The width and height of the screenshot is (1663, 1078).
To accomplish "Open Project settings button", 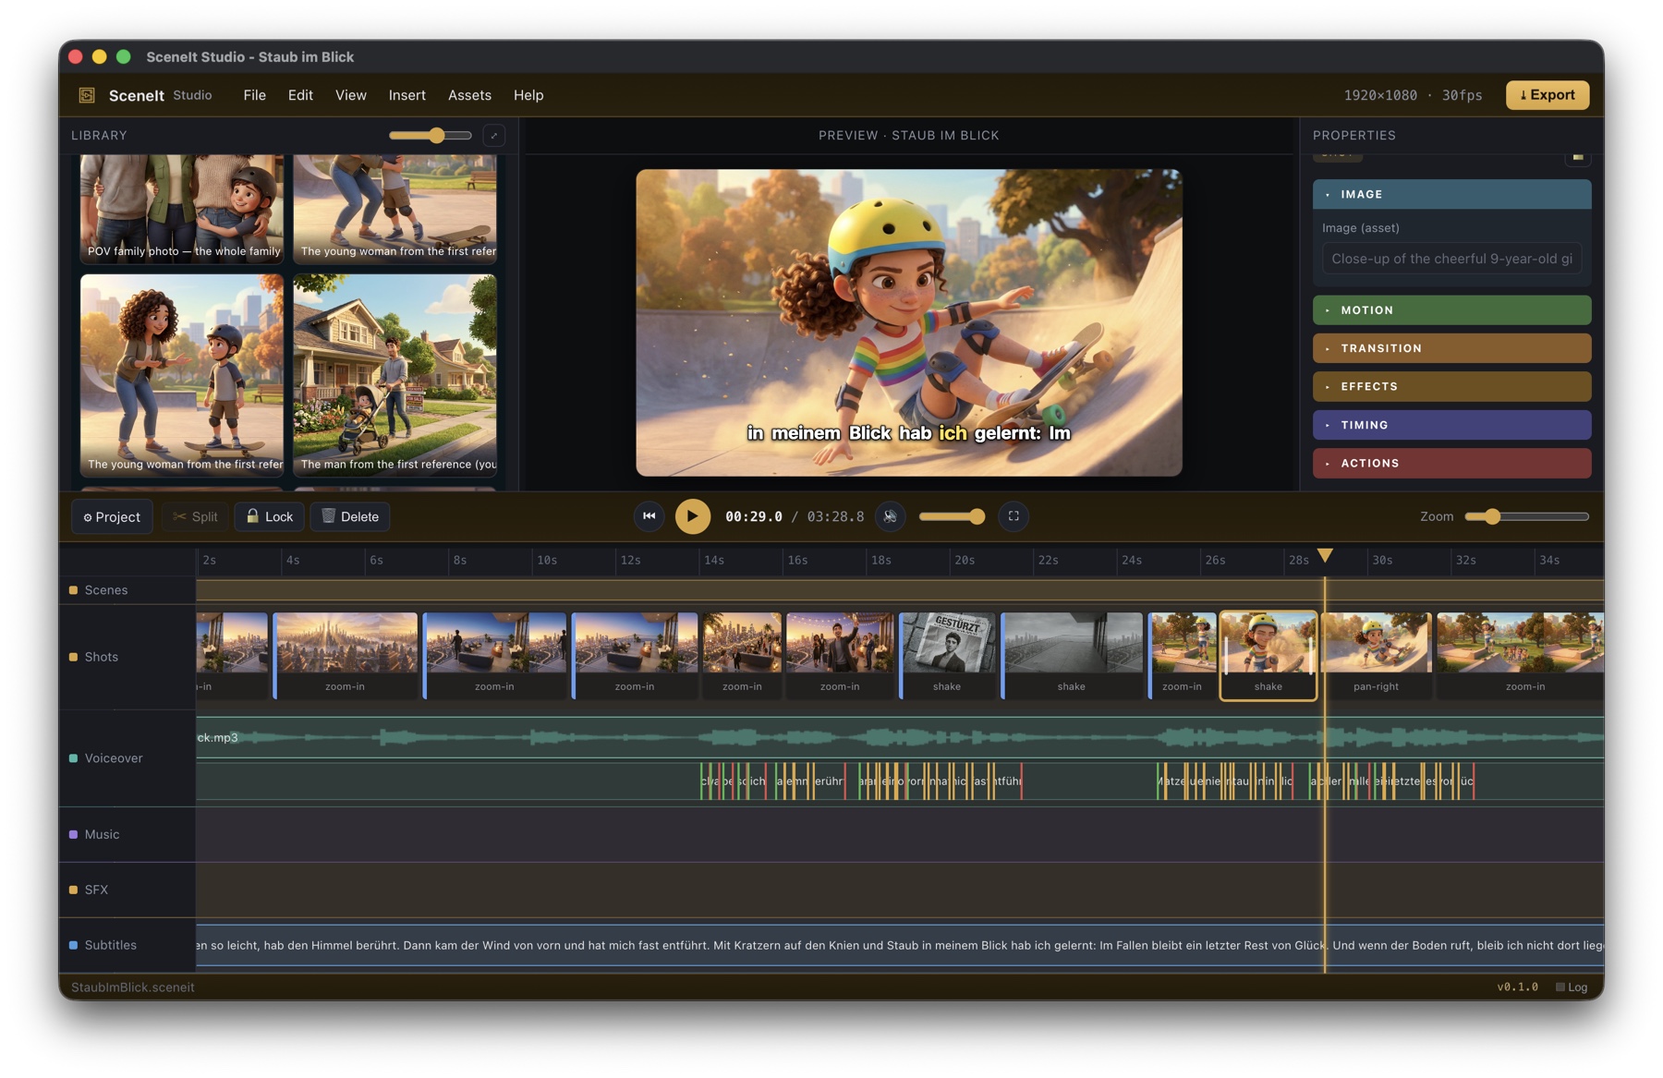I will click(x=112, y=516).
